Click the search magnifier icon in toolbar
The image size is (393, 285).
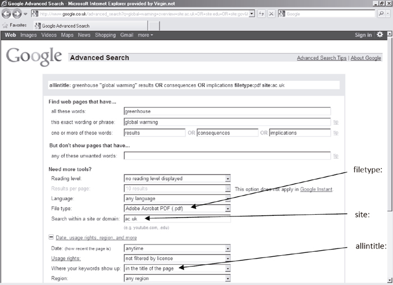380,13
